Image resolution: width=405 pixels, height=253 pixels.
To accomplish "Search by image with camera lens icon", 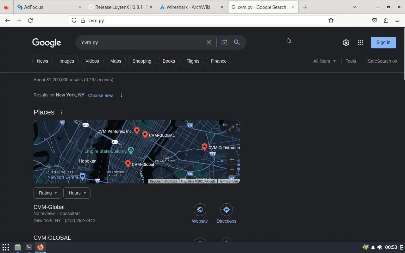I will [x=224, y=42].
